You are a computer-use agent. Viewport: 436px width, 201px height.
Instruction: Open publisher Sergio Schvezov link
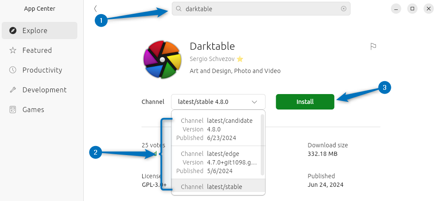click(212, 59)
